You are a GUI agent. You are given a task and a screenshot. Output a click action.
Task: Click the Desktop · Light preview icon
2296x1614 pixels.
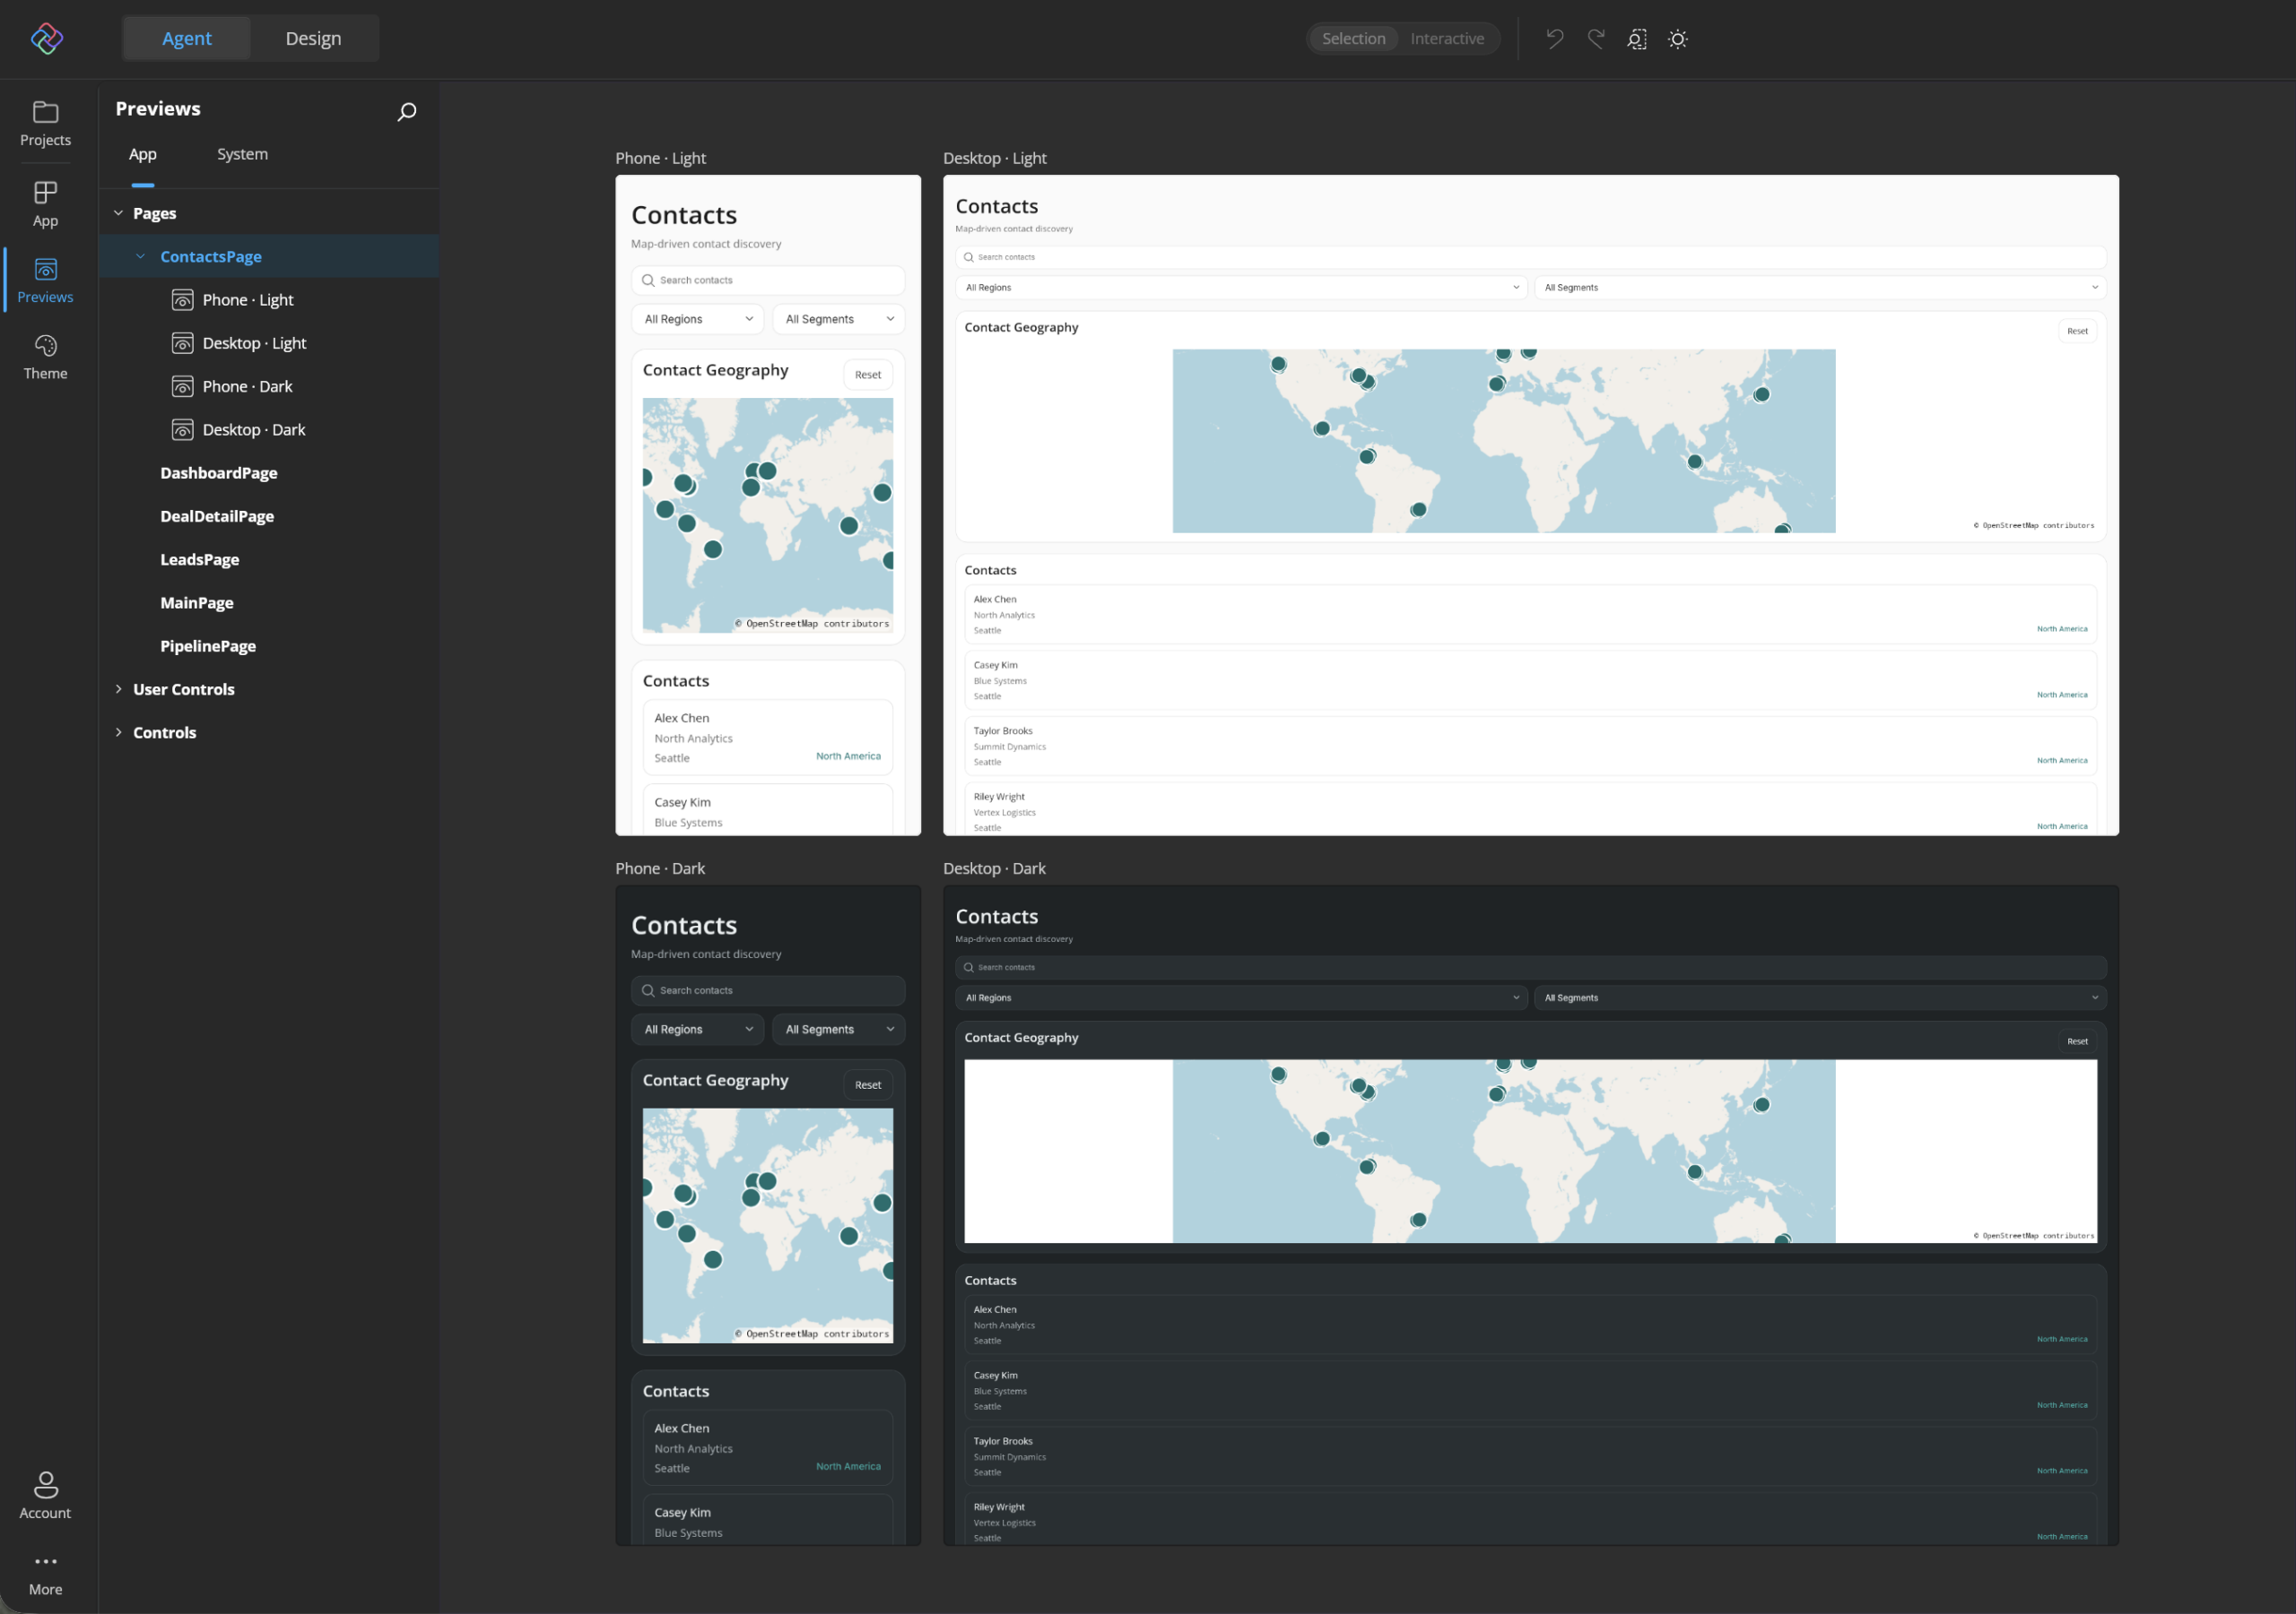tap(182, 343)
